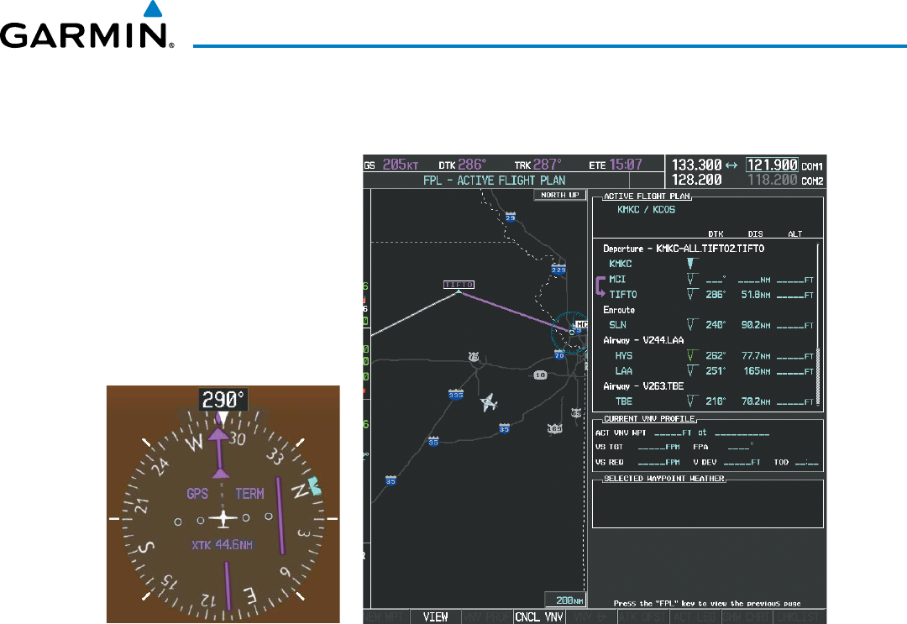Click the LAA waypoint symbol in flight plan
This screenshot has width=907, height=624.
(692, 370)
